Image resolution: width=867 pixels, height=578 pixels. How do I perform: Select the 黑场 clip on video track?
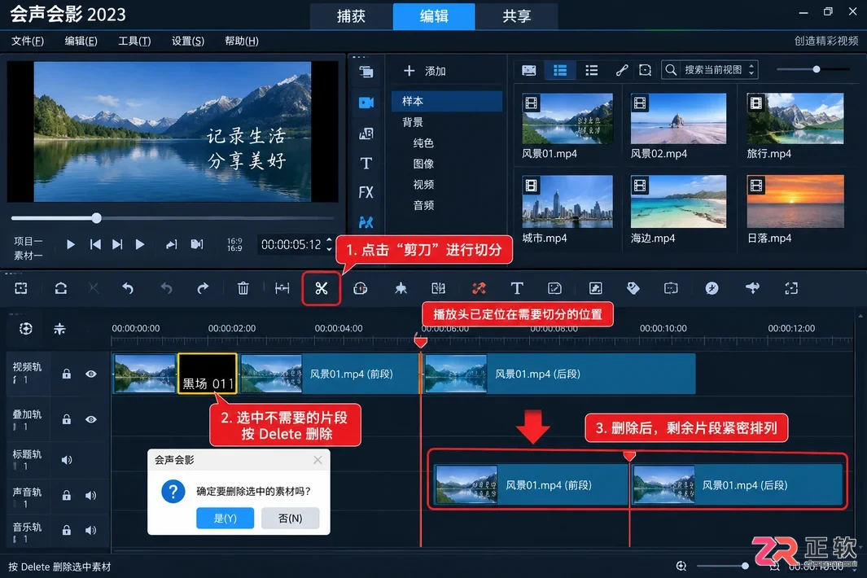pyautogui.click(x=208, y=374)
